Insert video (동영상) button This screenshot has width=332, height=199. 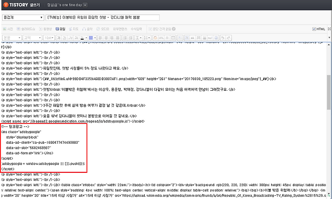click(46, 29)
